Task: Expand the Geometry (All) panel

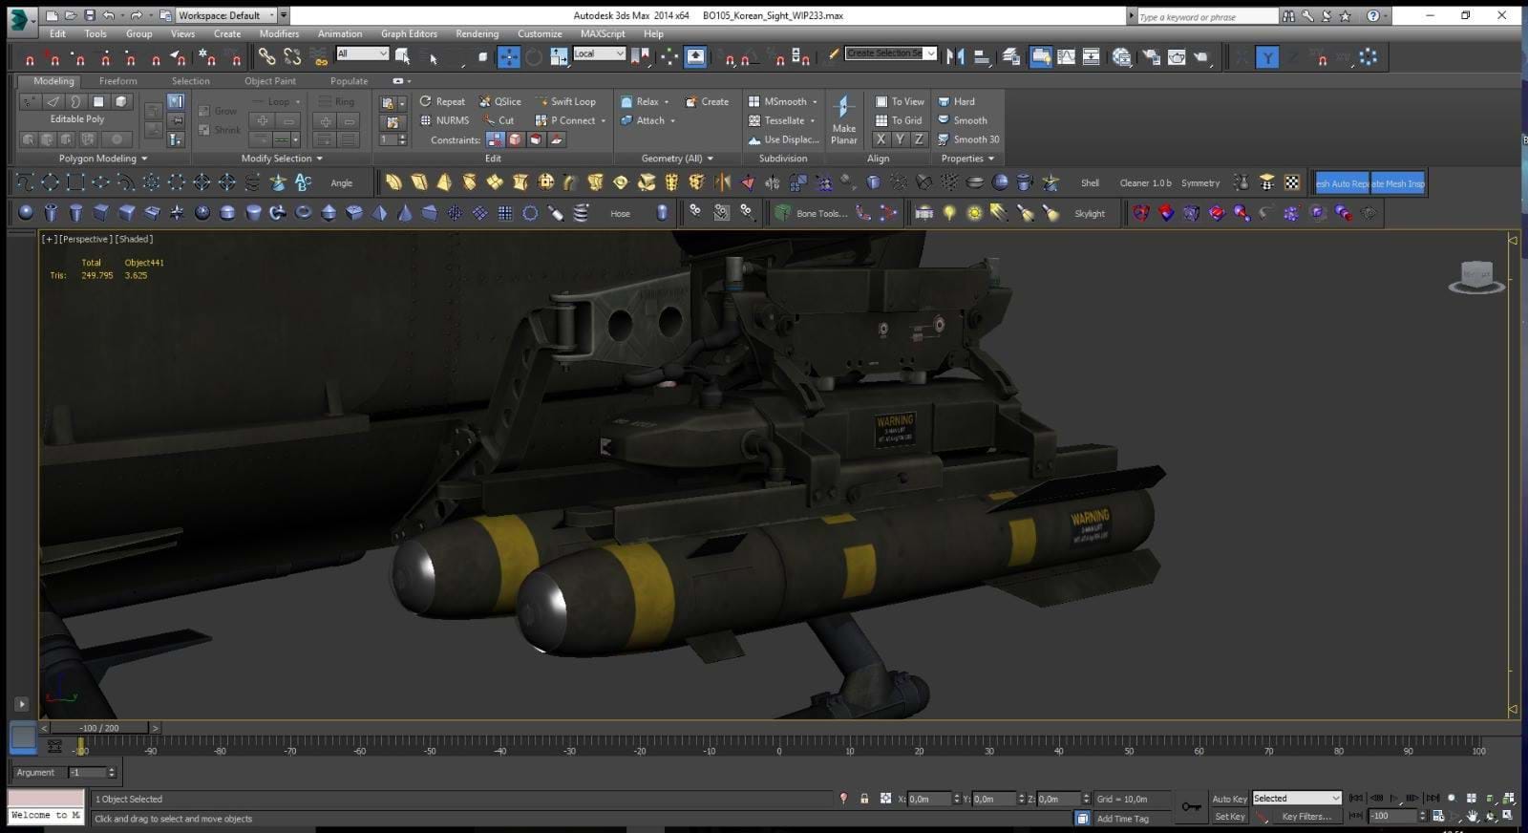Action: click(677, 159)
